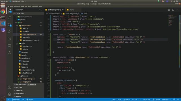Open the View menu
Viewport: 181px width, 101px height.
(x=23, y=6)
